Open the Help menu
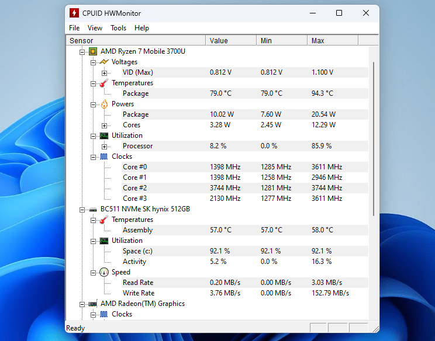The height and width of the screenshot is (341, 435). point(141,28)
